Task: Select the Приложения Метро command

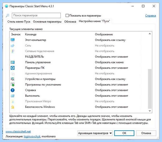Action: 38,101
